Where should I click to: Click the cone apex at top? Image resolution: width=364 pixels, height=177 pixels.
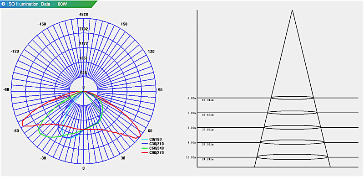pos(292,10)
